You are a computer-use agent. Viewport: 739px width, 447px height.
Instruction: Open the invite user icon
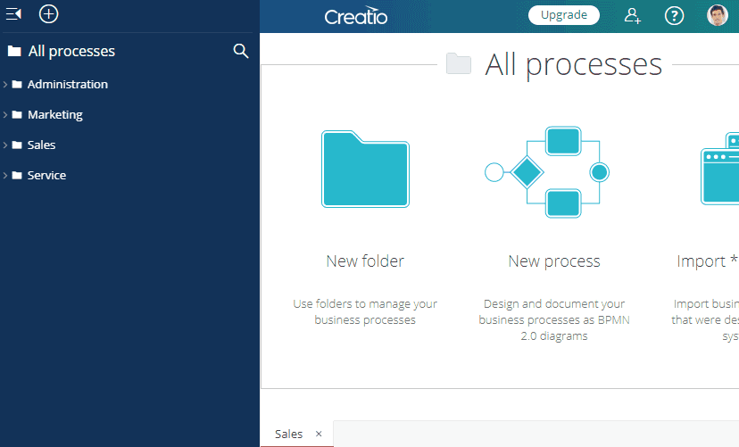(x=632, y=15)
